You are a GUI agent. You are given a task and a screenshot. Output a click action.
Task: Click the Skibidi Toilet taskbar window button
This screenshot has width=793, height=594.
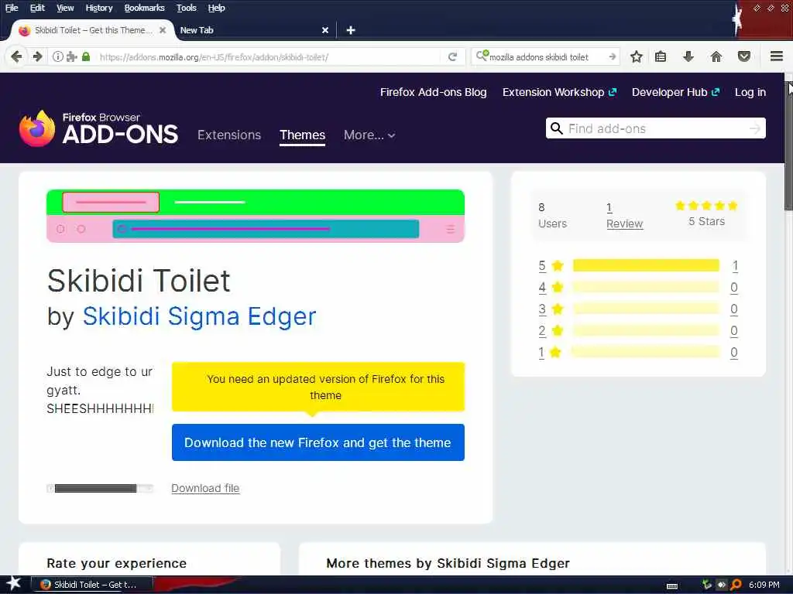click(93, 585)
